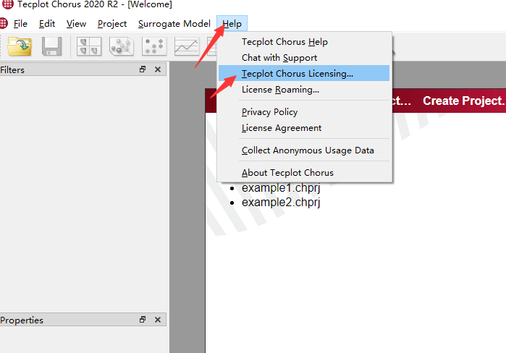Open Privacy Policy from Help menu
This screenshot has height=353, width=506.
[304, 112]
